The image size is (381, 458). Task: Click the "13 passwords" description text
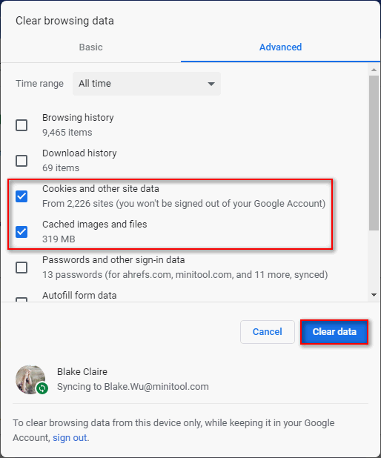(185, 275)
